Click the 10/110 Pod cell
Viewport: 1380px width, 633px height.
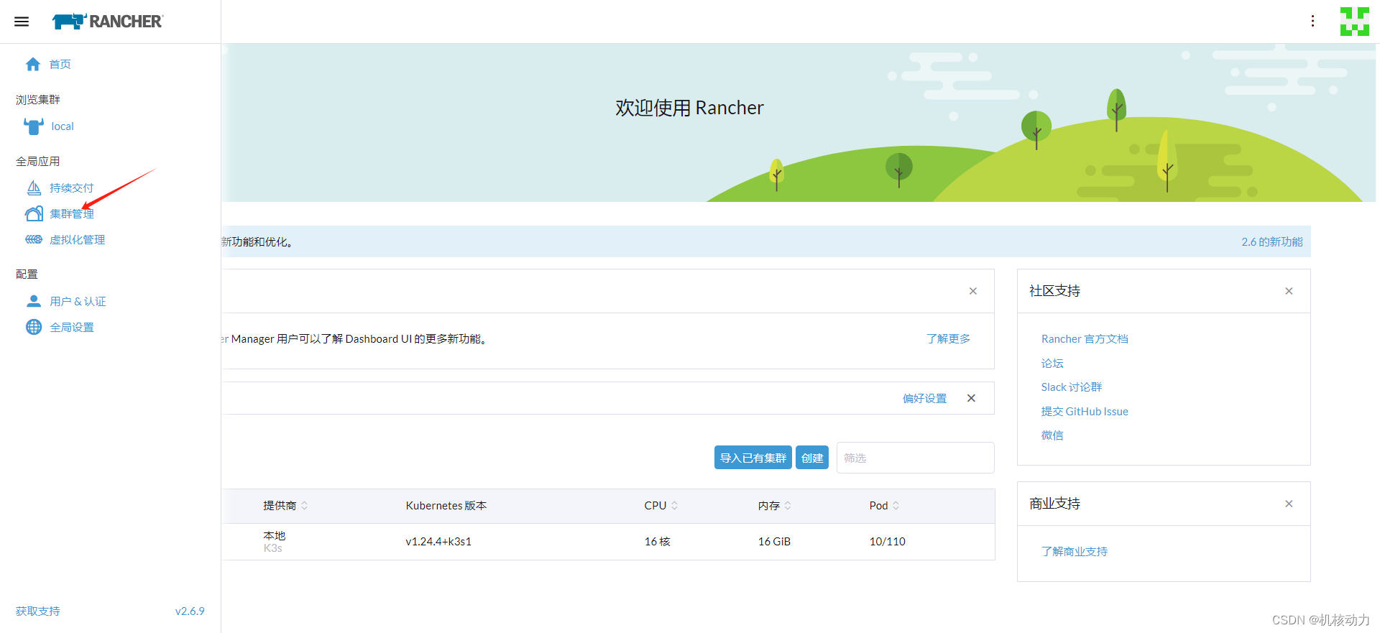click(x=887, y=542)
